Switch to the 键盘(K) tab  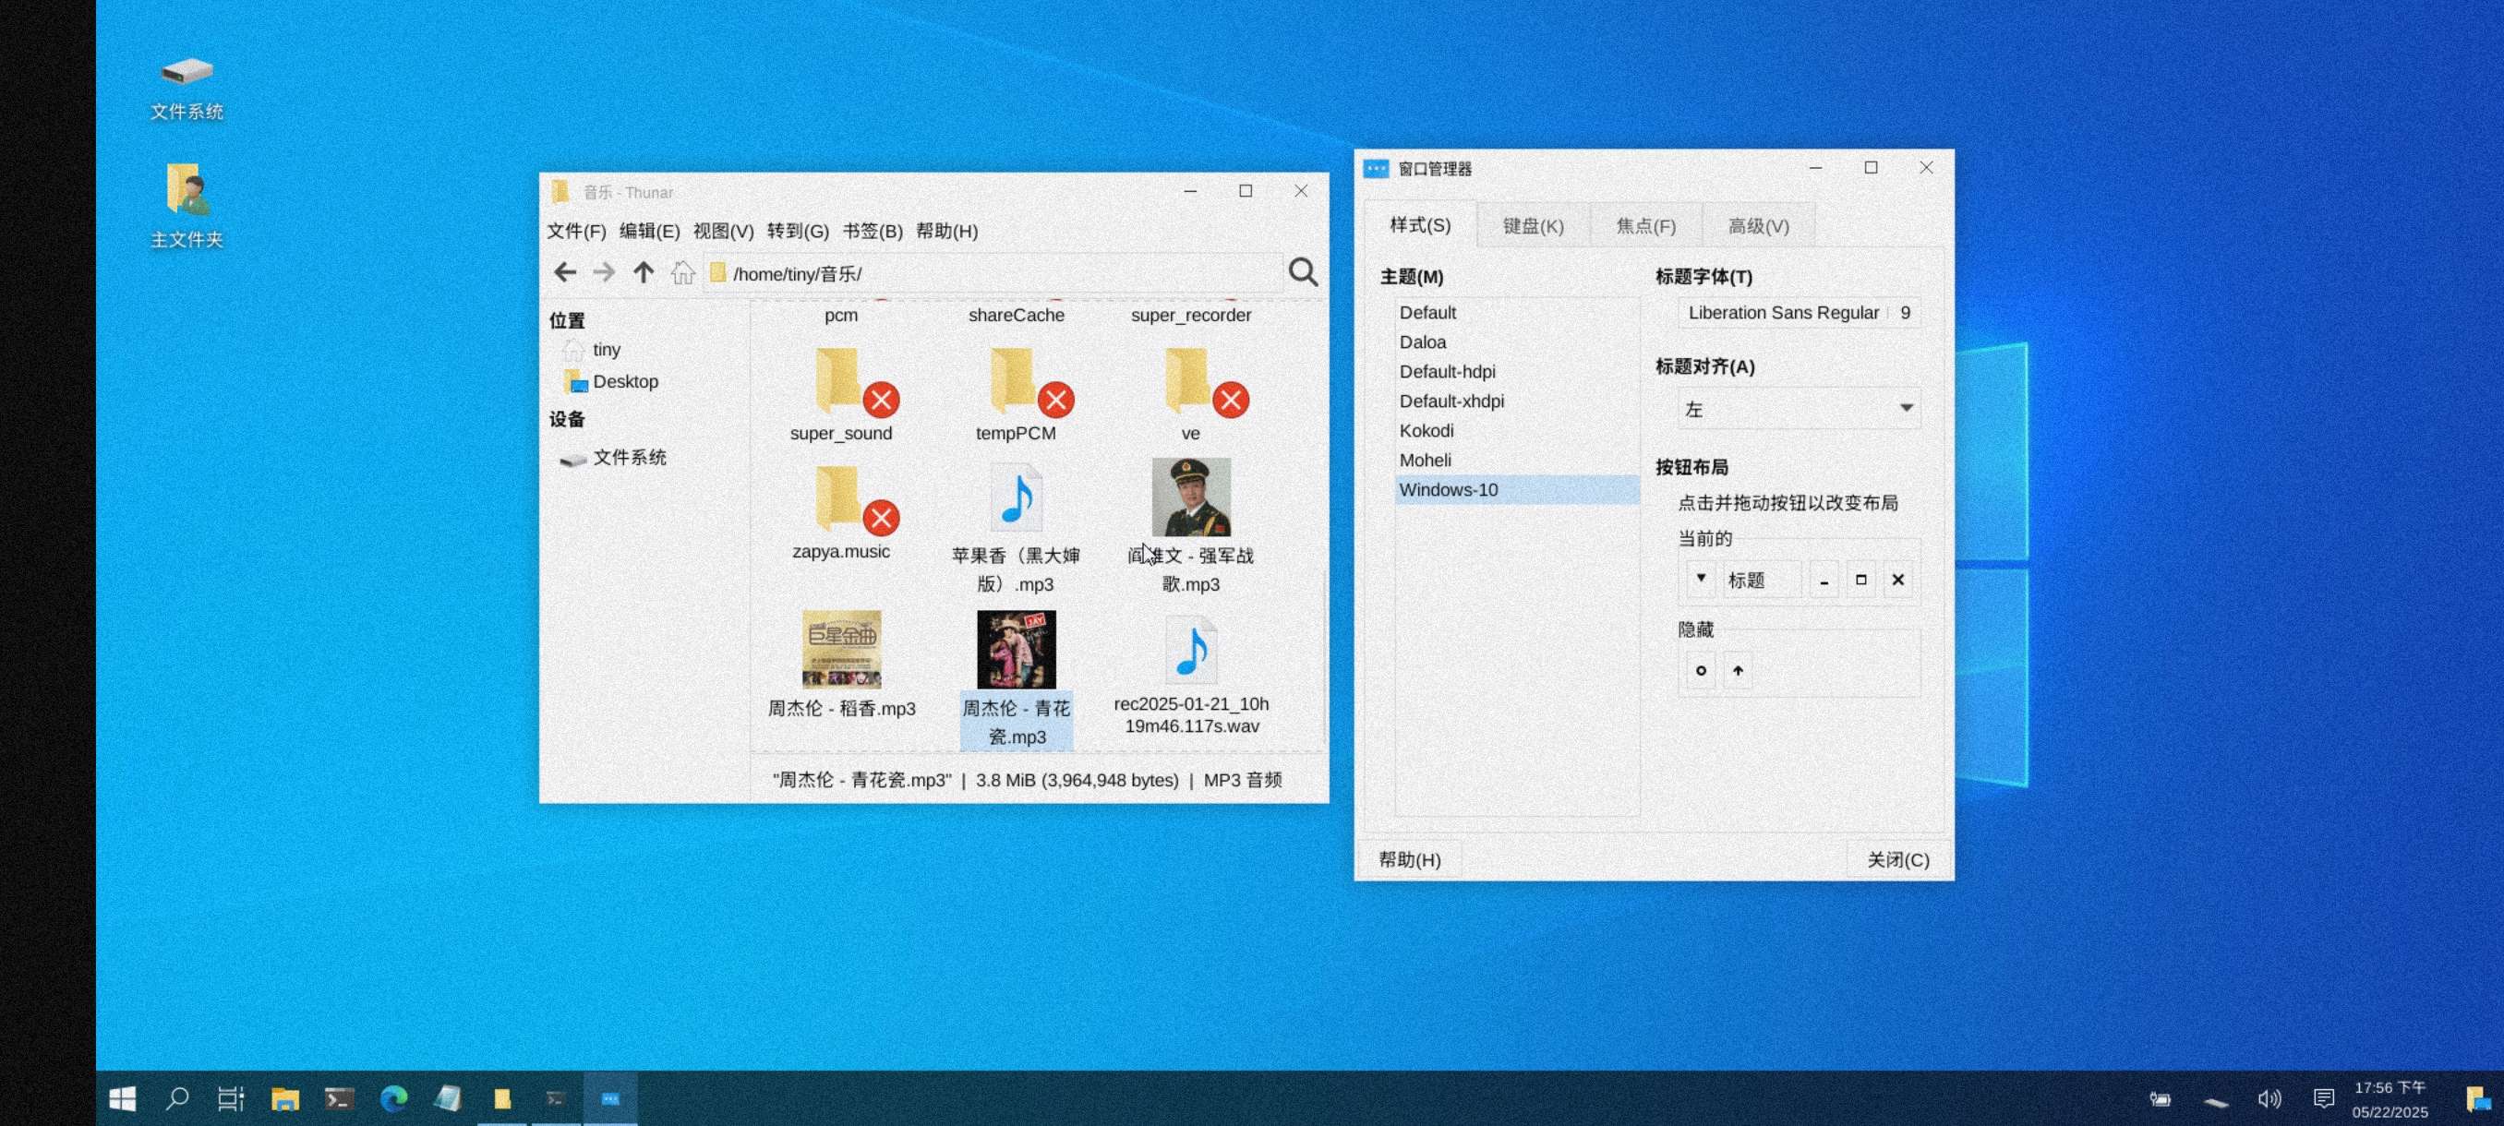point(1532,226)
